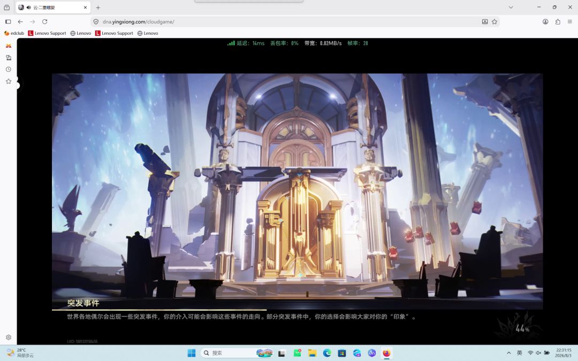Reload the cloud game page
Screen dimensions: 578x361
click(x=44, y=22)
